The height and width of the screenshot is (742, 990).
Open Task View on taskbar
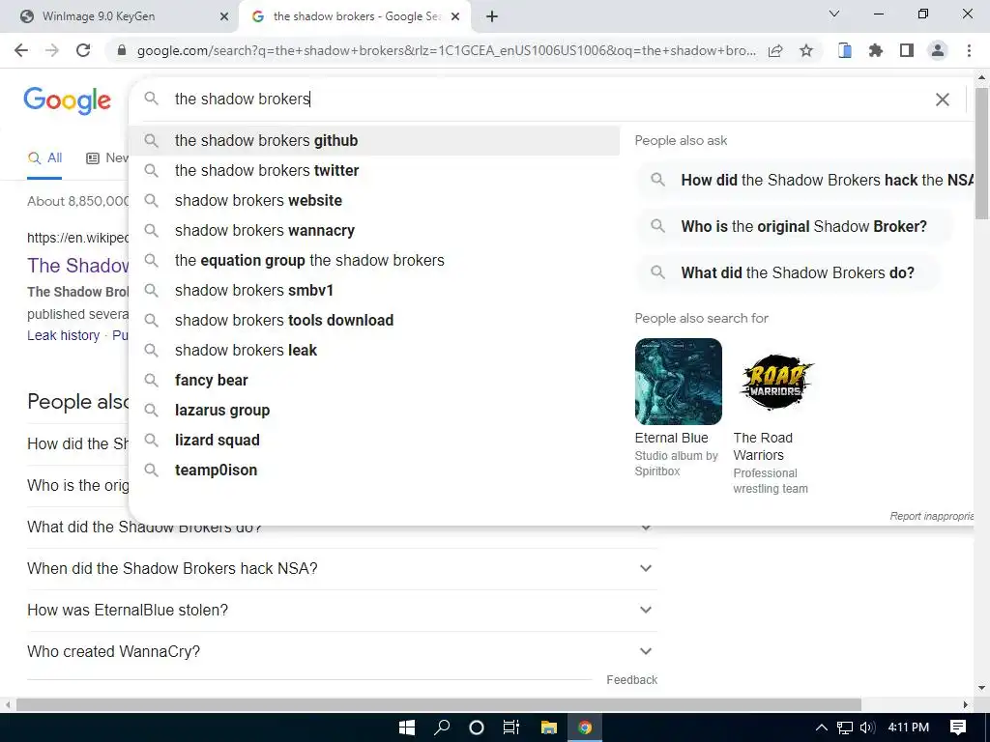[x=511, y=728]
